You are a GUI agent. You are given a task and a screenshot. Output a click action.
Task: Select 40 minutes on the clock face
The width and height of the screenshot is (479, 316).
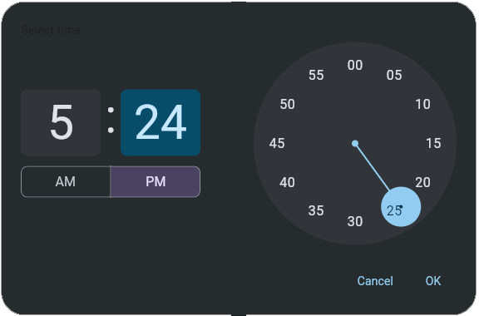(287, 182)
